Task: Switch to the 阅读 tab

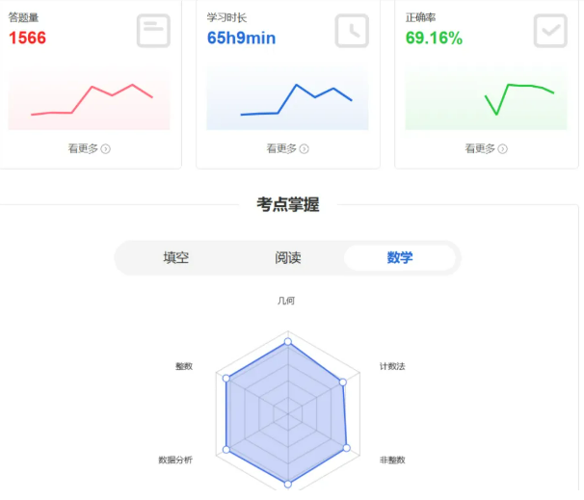Action: [287, 258]
